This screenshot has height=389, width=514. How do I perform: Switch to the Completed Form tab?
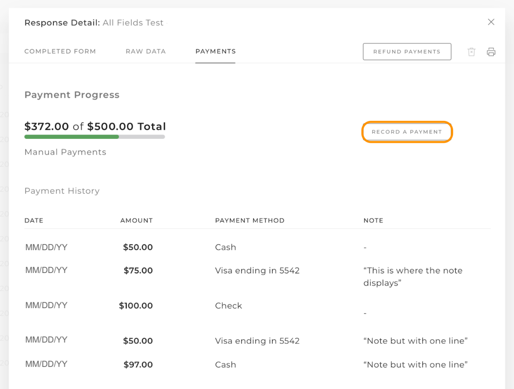pos(60,51)
